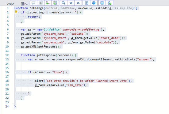This screenshot has height=114, width=169.
Task: Click line number 6 in the gutter
Action: (8, 29)
